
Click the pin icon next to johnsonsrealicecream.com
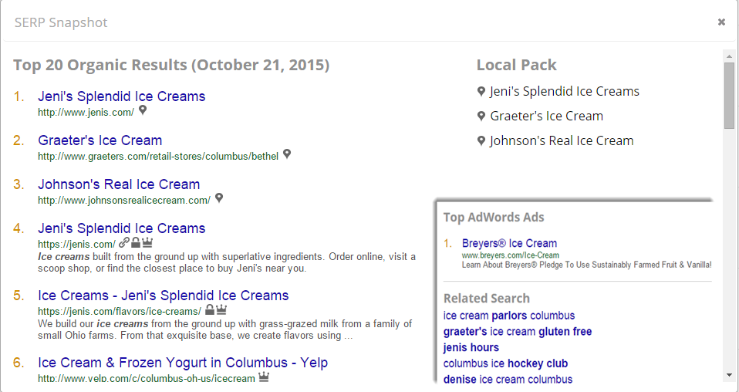point(219,198)
